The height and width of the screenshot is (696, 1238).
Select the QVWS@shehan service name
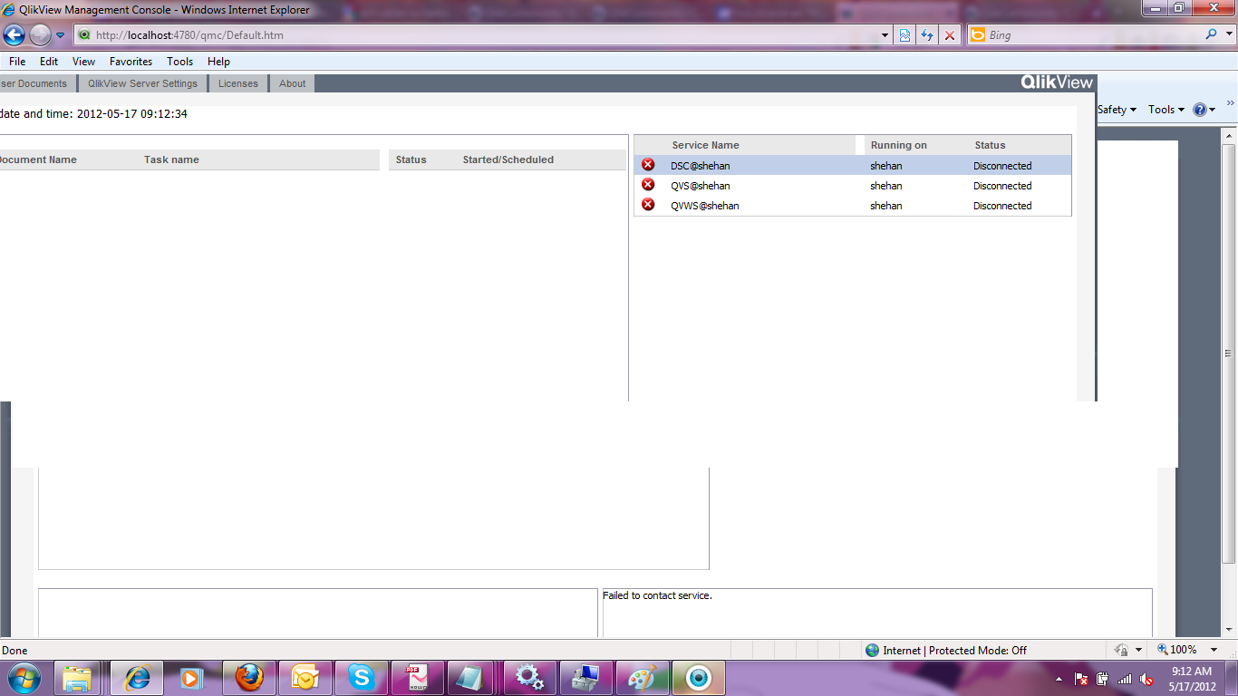pos(705,206)
